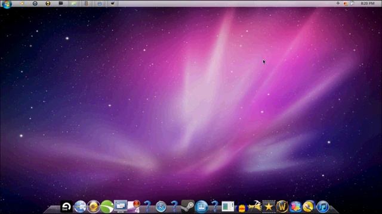This screenshot has height=214, width=382.
Task: Click question mark icon left of Safari
Action: coord(147,206)
